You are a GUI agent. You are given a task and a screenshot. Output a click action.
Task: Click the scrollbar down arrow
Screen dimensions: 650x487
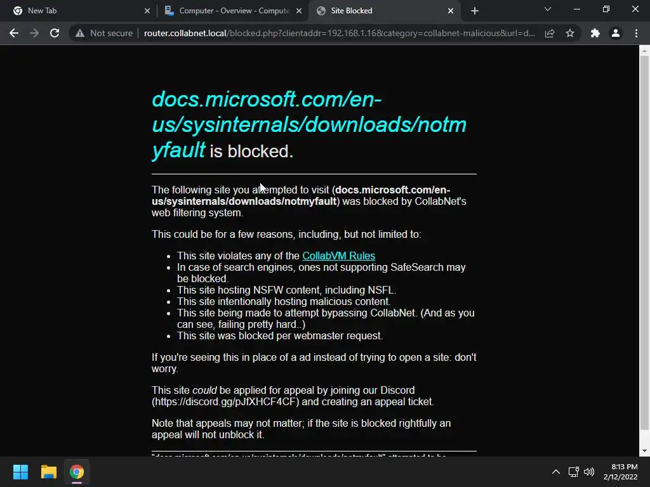point(644,451)
